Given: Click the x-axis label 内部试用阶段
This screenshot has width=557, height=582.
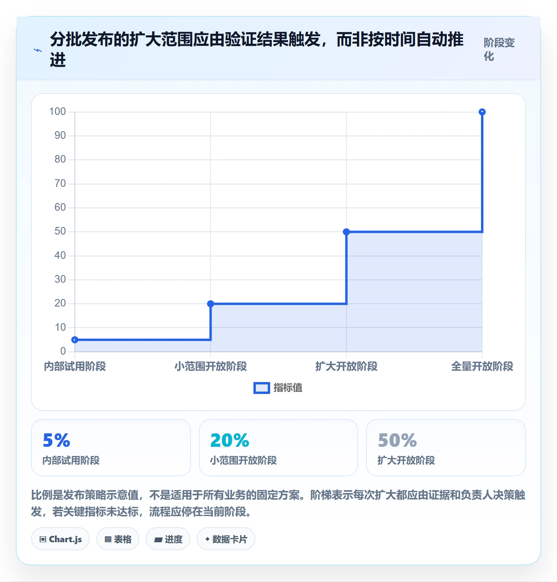Looking at the screenshot, I should click(75, 366).
